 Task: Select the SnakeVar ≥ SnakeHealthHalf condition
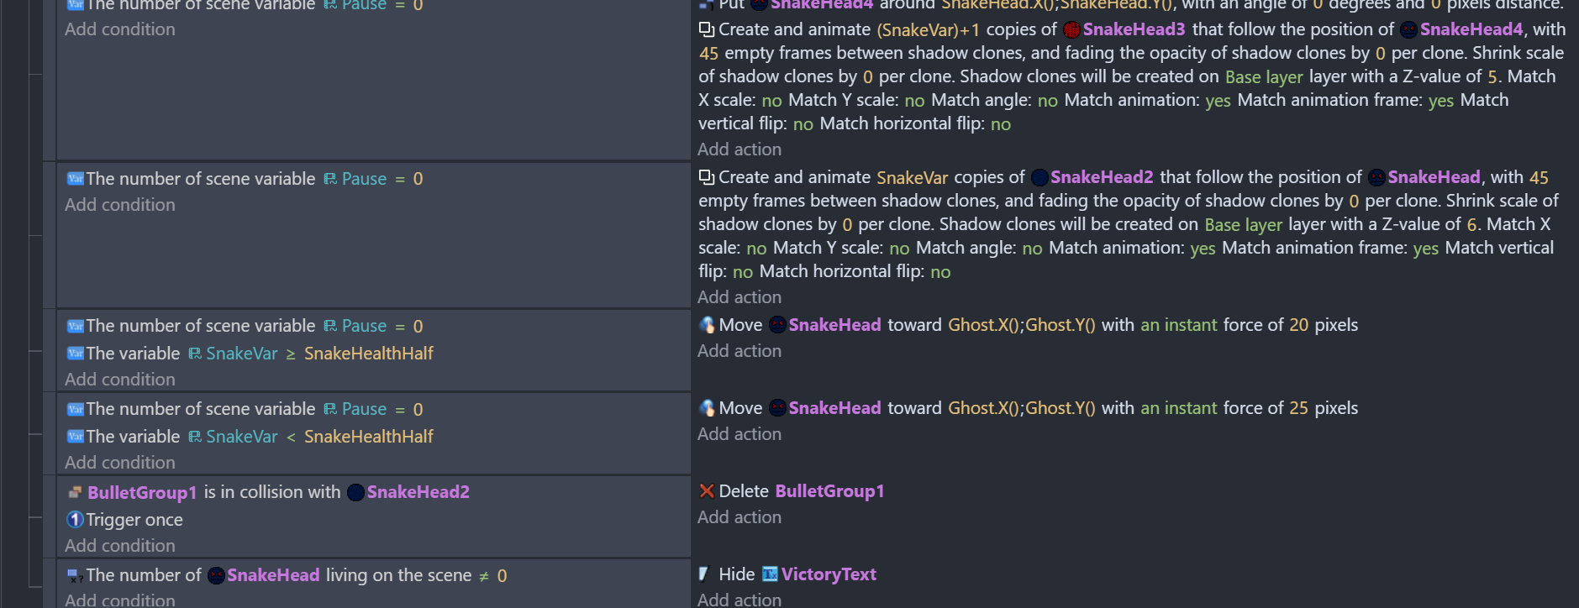[x=250, y=354]
